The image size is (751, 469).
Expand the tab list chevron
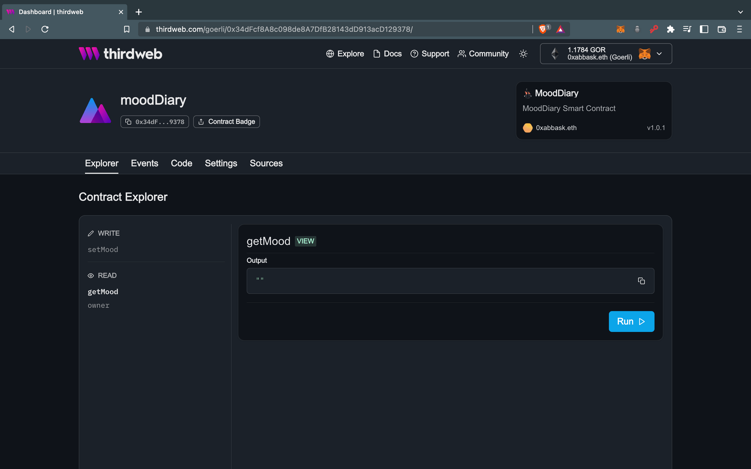click(740, 12)
